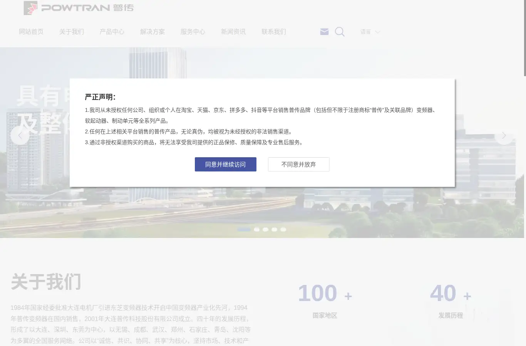The width and height of the screenshot is (526, 346).
Task: Open the 网站首页 menu item
Action: click(31, 32)
